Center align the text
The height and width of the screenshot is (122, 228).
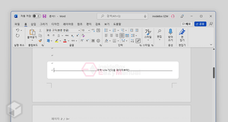click(x=112, y=35)
